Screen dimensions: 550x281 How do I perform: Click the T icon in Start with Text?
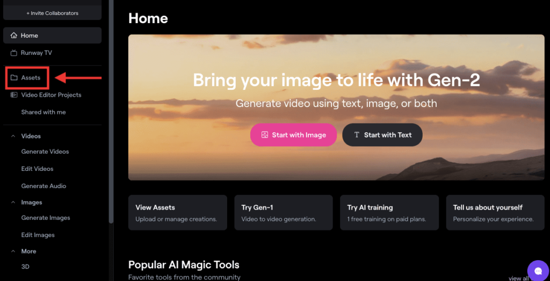(357, 135)
